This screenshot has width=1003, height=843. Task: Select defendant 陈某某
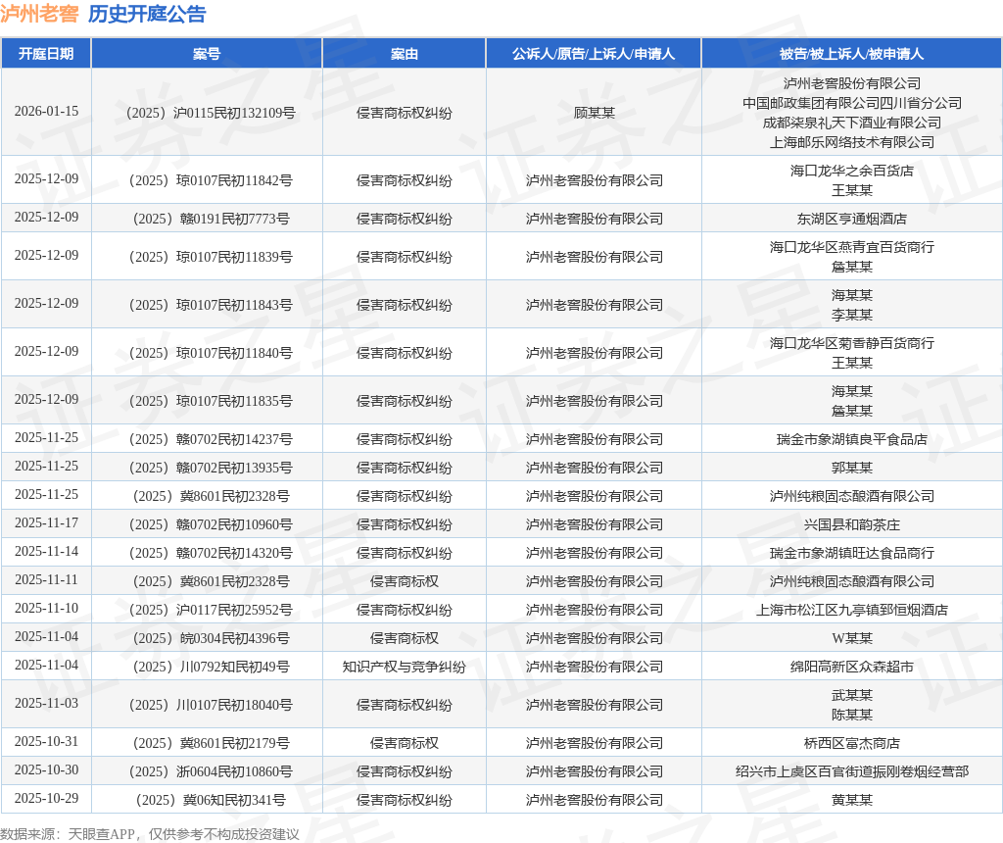coord(852,715)
